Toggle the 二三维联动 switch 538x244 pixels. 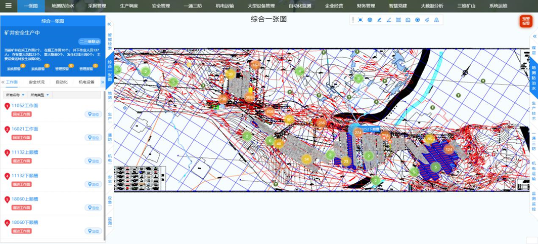point(89,42)
